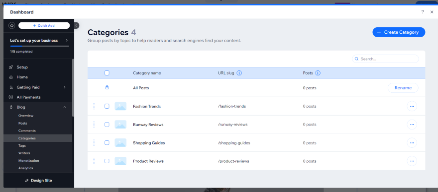Click the Design Site button
Viewport: 438px width, 192px height.
pos(38,181)
